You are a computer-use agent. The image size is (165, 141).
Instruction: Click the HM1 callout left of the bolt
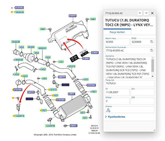tap(43, 29)
